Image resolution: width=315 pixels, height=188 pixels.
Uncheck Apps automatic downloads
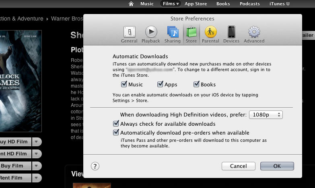click(160, 84)
